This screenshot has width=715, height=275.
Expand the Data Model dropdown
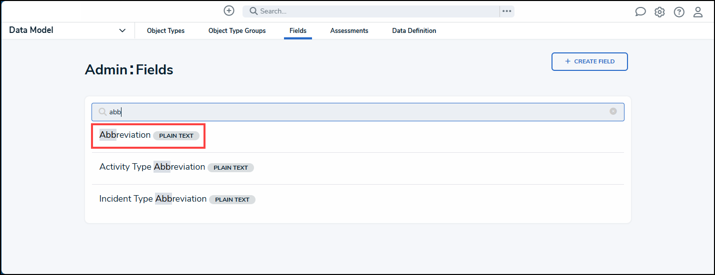[x=122, y=30]
